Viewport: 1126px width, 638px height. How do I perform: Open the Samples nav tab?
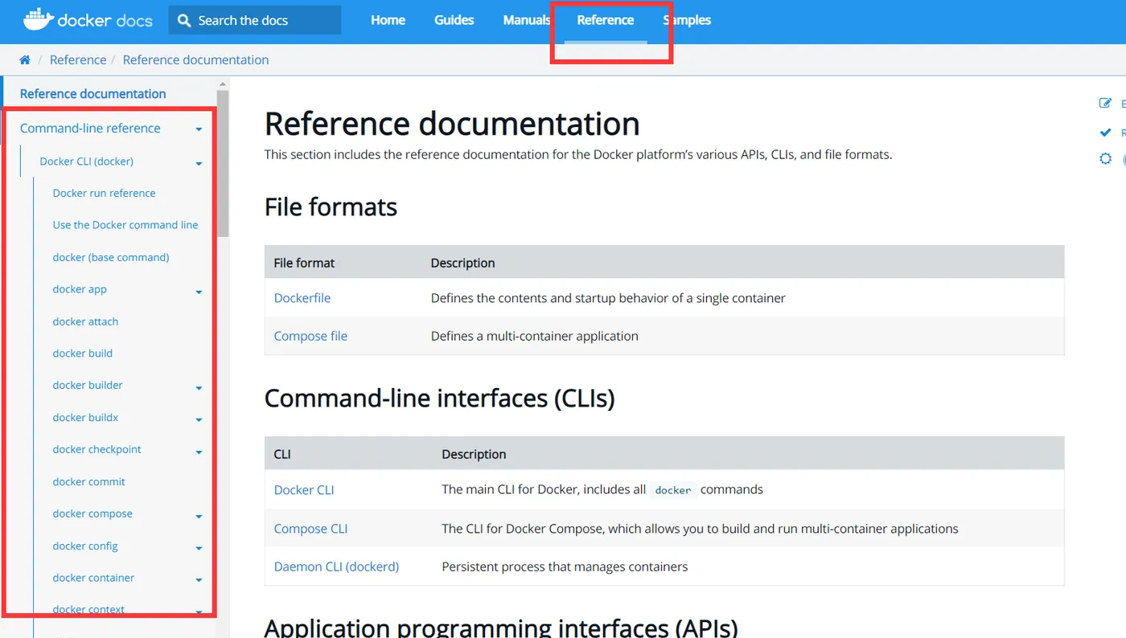(687, 20)
